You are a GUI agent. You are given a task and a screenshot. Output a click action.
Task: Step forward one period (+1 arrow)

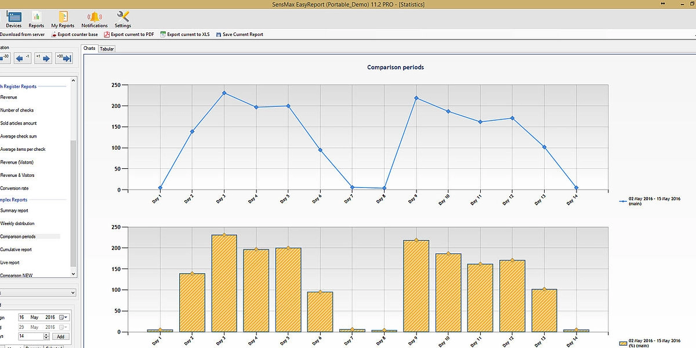(x=43, y=58)
